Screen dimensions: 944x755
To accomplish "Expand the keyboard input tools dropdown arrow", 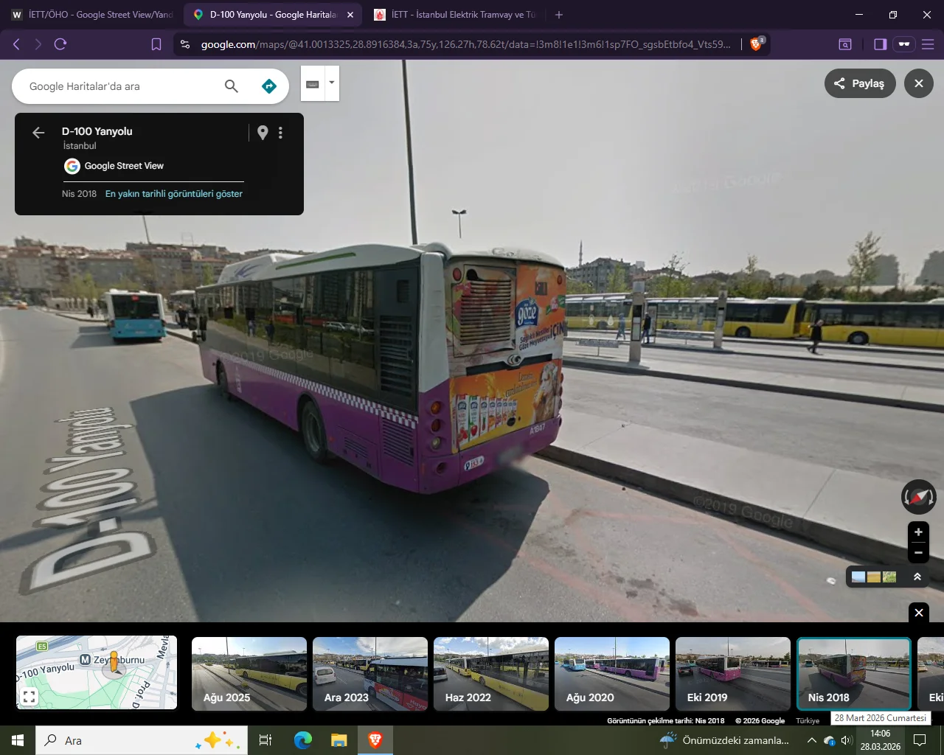I will (x=332, y=83).
